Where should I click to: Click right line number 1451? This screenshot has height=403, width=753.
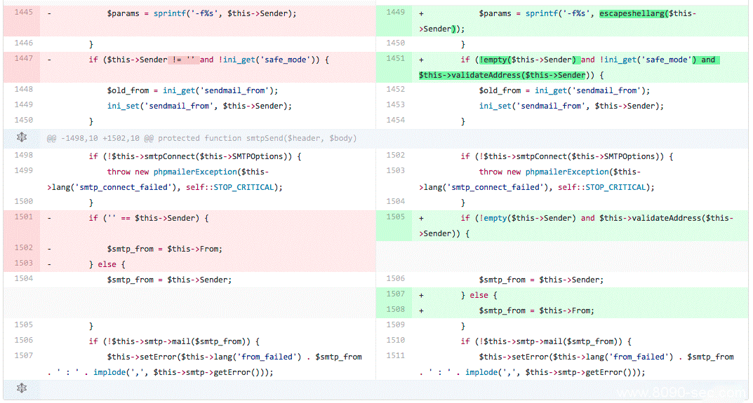(x=395, y=58)
